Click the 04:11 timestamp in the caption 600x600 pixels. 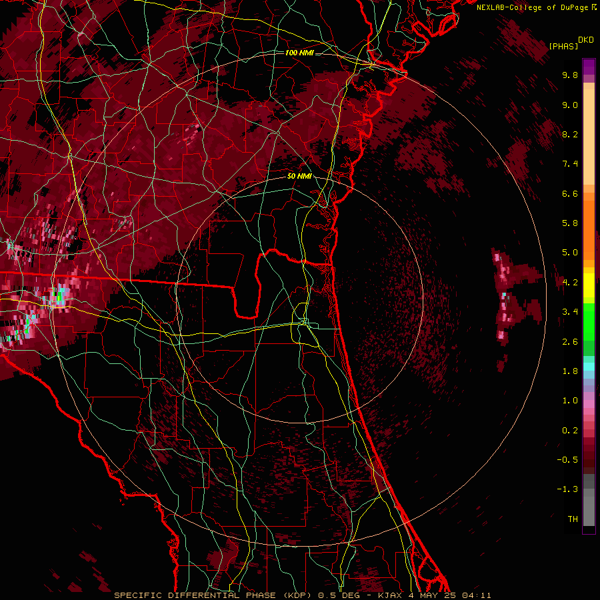pos(476,595)
